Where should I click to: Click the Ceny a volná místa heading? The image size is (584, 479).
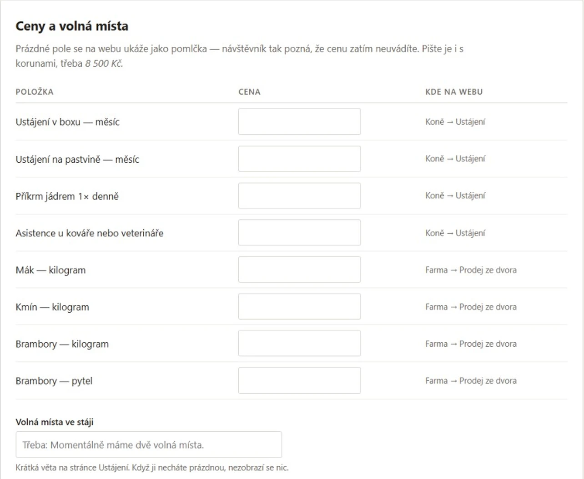tap(72, 26)
